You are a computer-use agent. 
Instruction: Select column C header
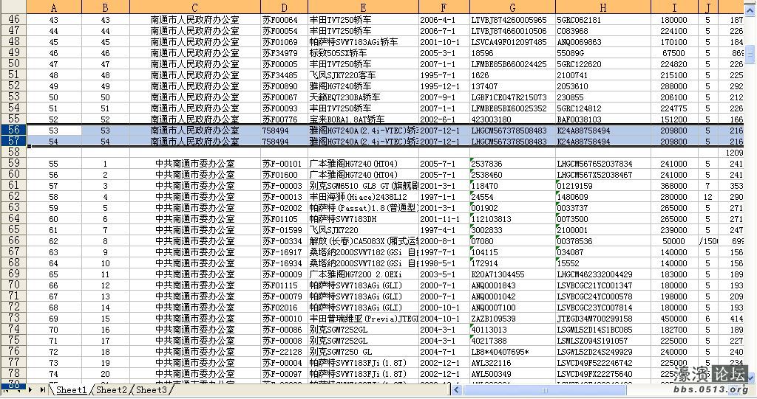click(194, 7)
